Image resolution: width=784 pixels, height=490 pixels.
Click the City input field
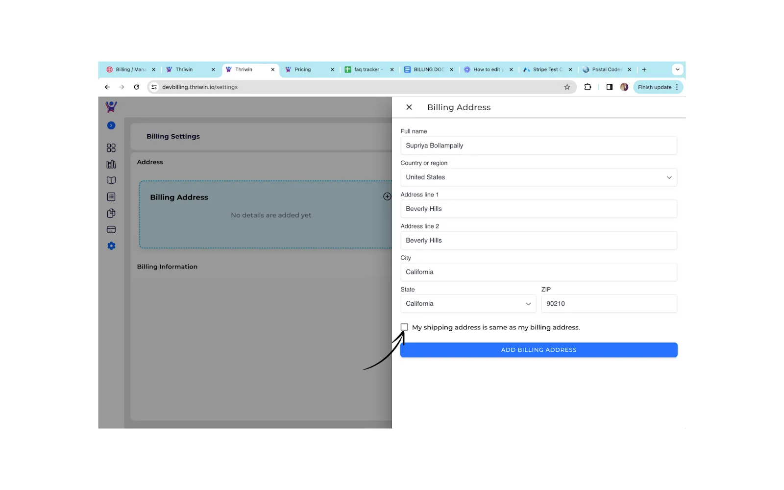(x=539, y=272)
